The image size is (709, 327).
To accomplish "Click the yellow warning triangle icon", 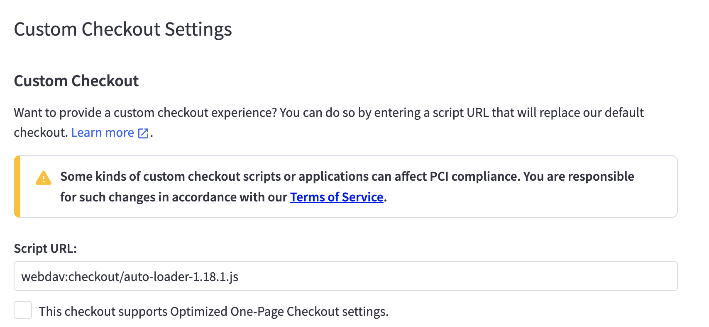I will click(x=44, y=178).
